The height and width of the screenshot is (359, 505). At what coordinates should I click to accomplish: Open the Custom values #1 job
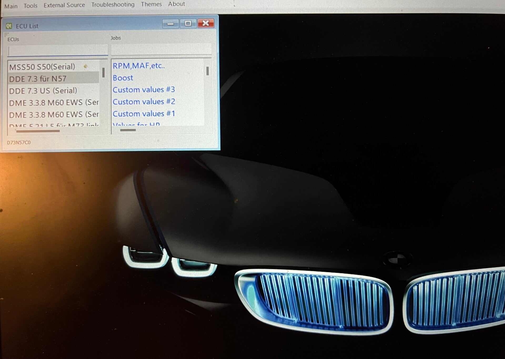tap(144, 114)
